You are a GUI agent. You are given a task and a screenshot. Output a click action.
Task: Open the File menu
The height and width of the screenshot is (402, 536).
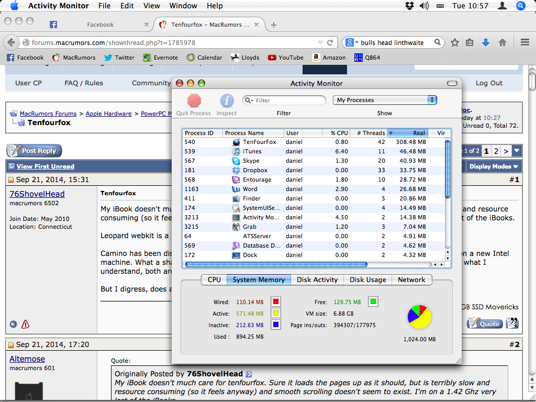tap(104, 6)
